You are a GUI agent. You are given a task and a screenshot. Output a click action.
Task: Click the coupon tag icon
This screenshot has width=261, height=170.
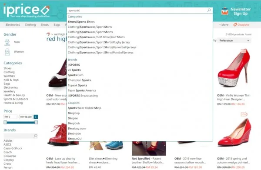tap(235, 25)
